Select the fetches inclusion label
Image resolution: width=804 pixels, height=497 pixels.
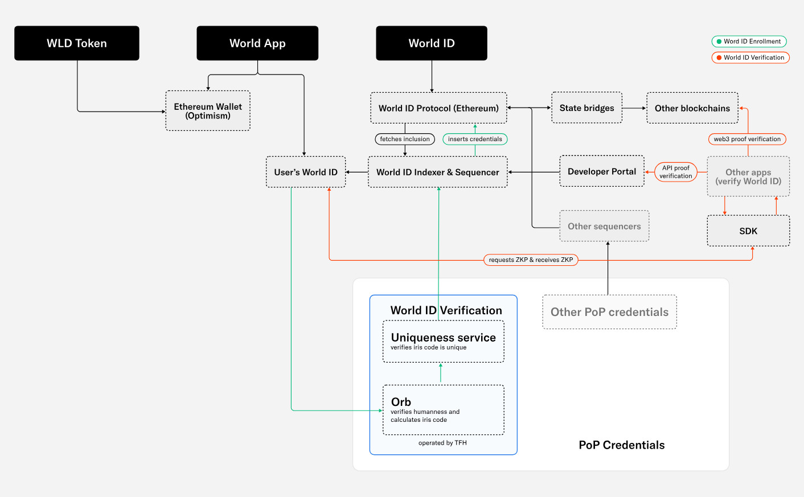[x=405, y=139]
